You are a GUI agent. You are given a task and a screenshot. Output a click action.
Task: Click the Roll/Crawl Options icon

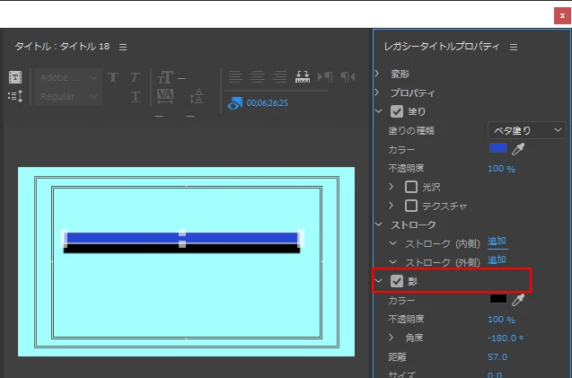click(15, 96)
